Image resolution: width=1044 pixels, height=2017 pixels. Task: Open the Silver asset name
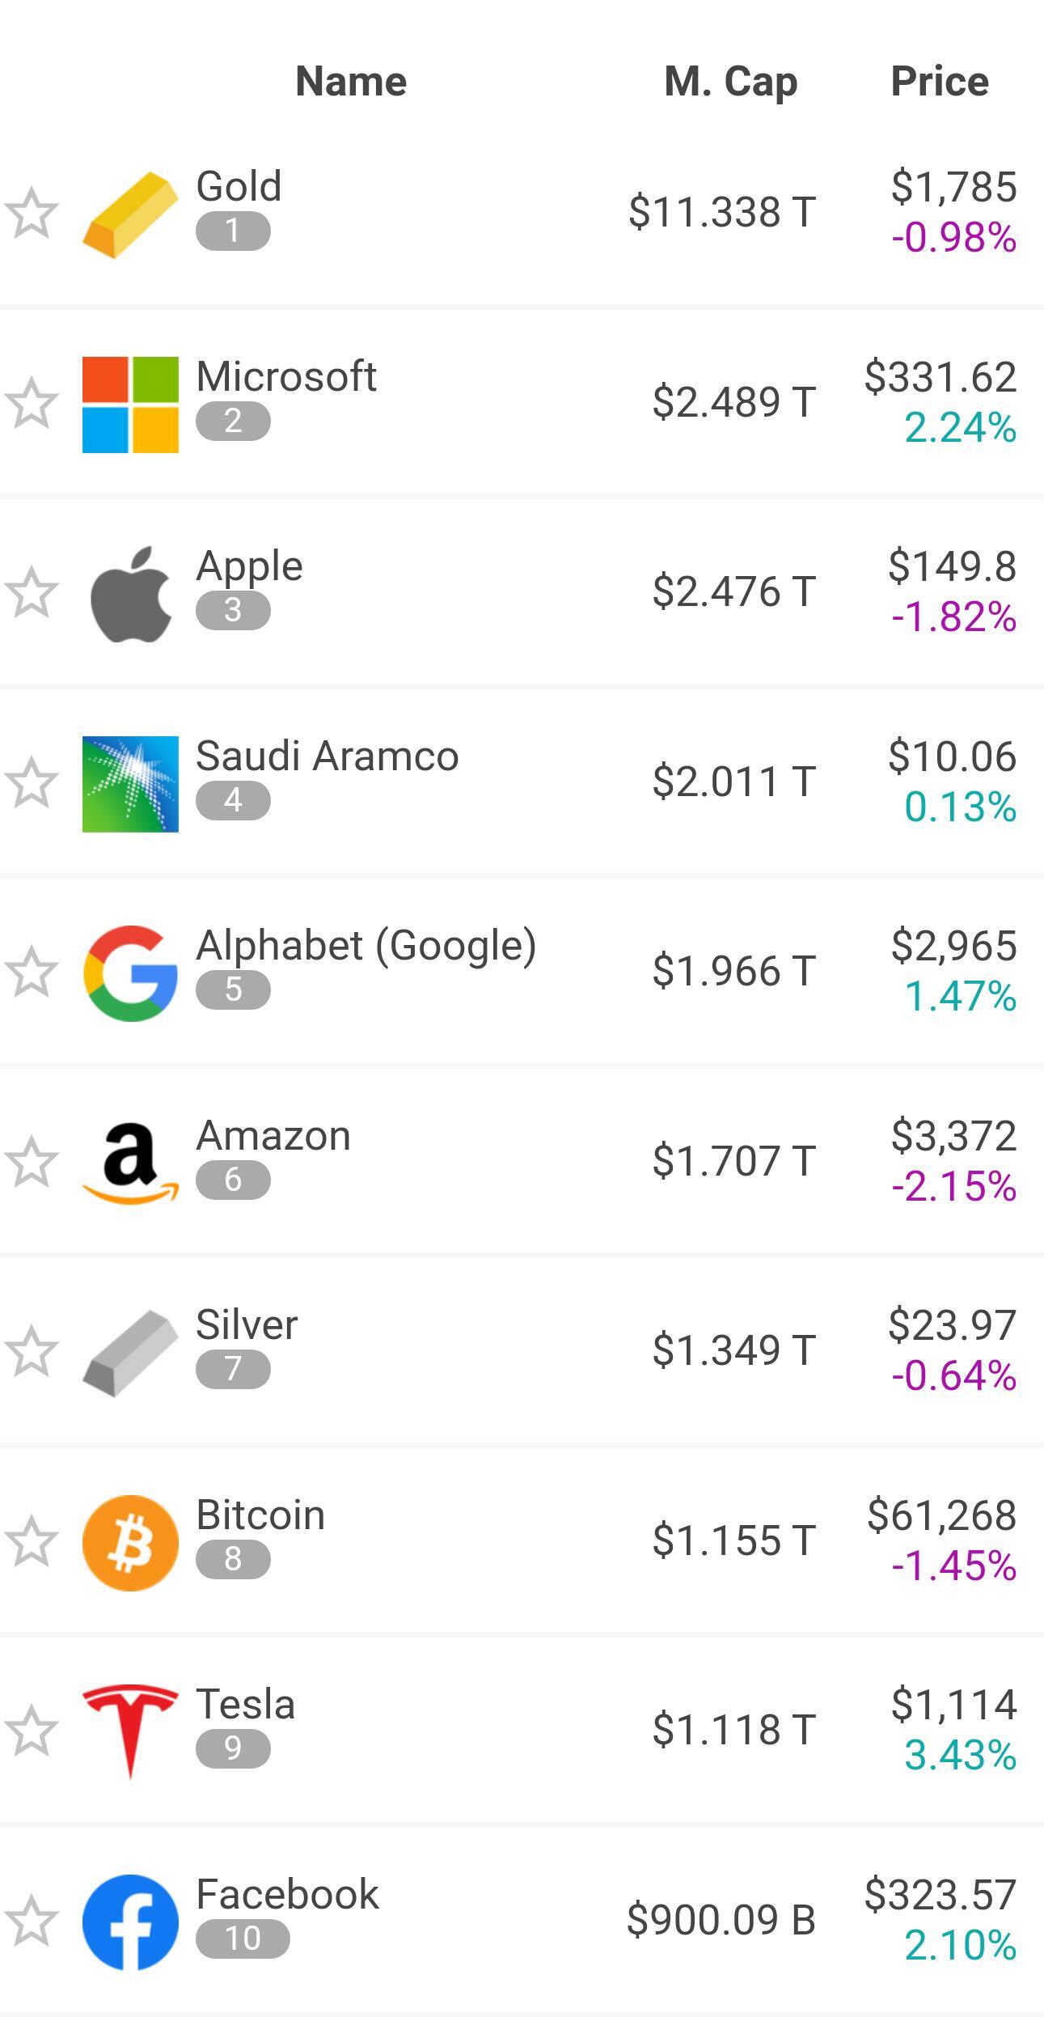[247, 1325]
